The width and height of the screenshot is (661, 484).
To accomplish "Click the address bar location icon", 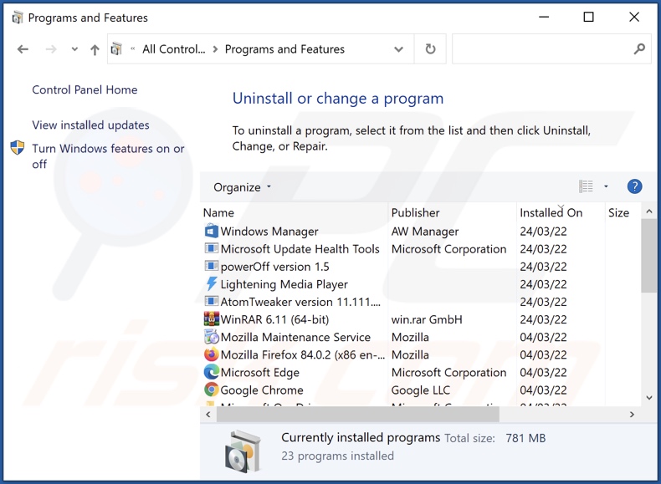I will [116, 48].
